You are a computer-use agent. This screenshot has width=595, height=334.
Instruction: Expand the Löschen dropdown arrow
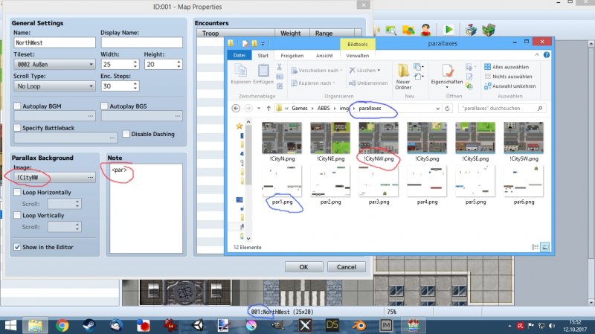(x=379, y=70)
